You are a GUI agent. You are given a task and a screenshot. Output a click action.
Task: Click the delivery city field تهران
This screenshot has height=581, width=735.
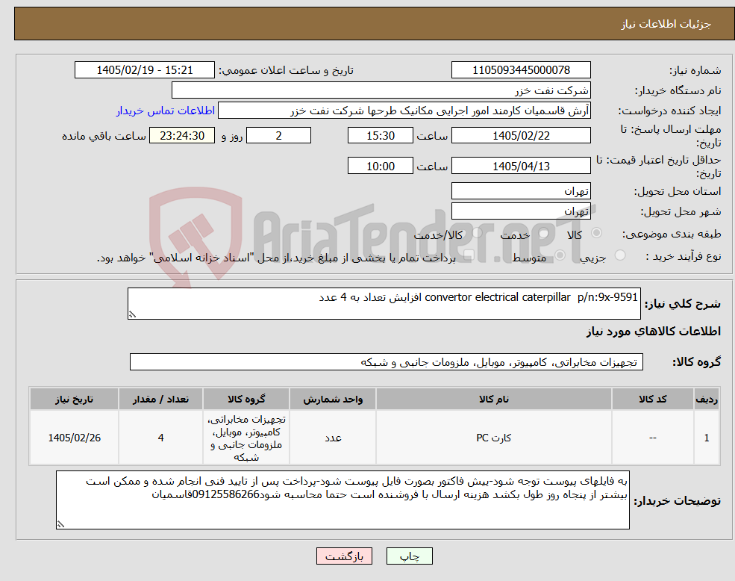[521, 211]
